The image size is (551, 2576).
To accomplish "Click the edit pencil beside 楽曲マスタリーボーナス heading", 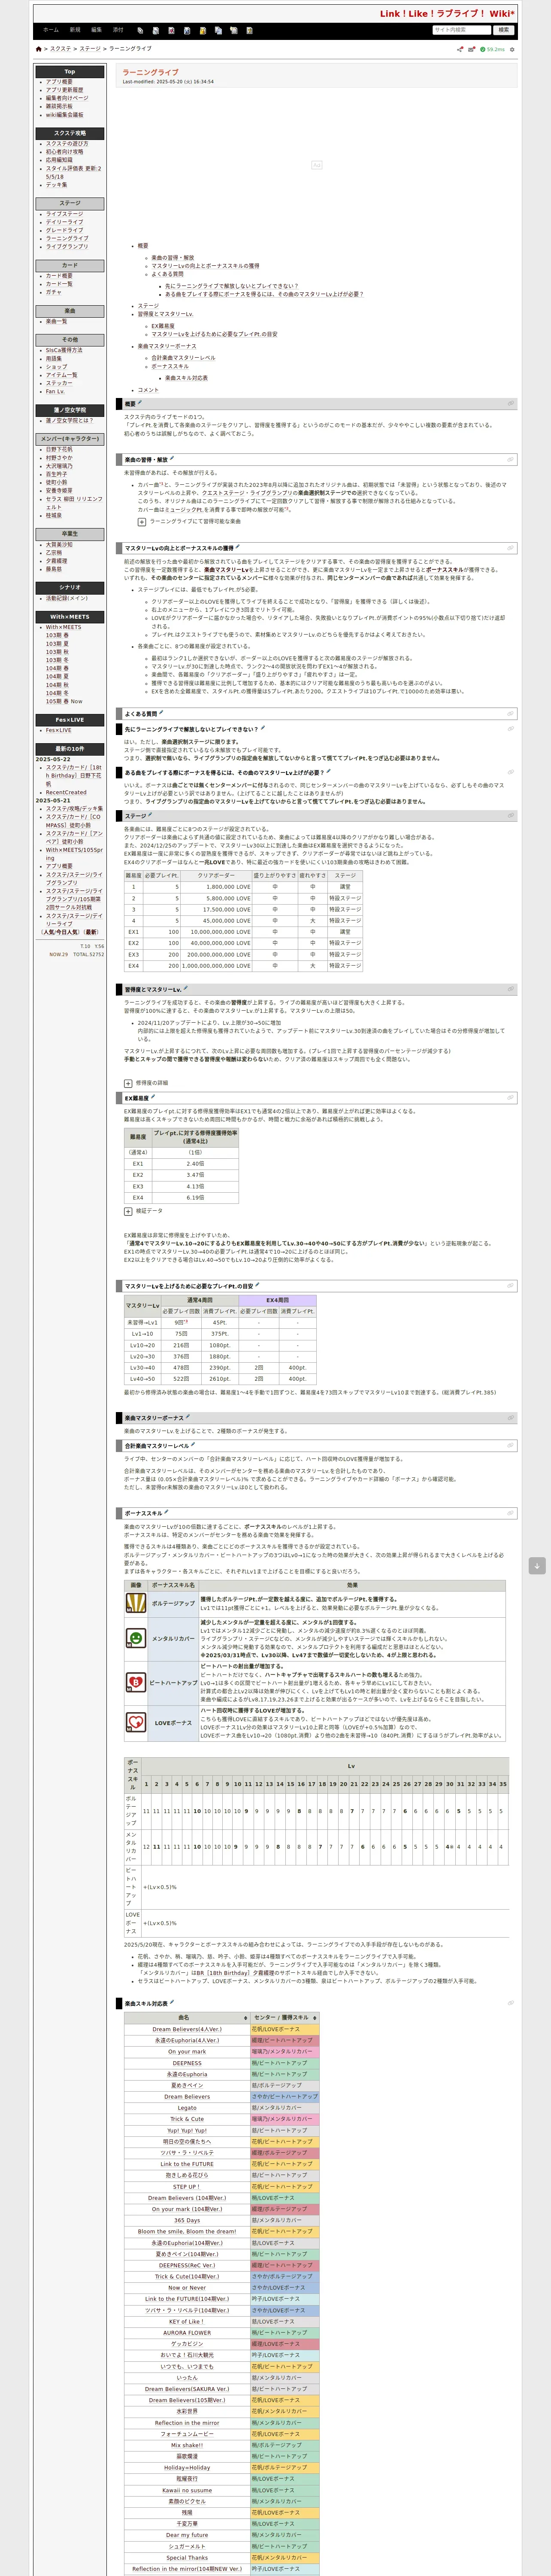I will pyautogui.click(x=187, y=1417).
